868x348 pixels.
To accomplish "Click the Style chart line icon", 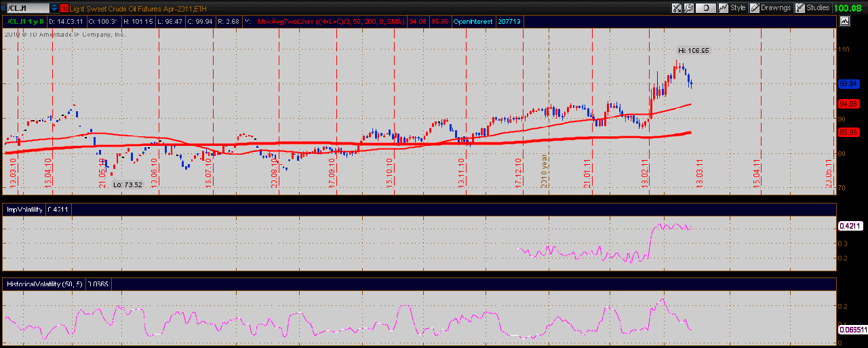I will pyautogui.click(x=722, y=8).
